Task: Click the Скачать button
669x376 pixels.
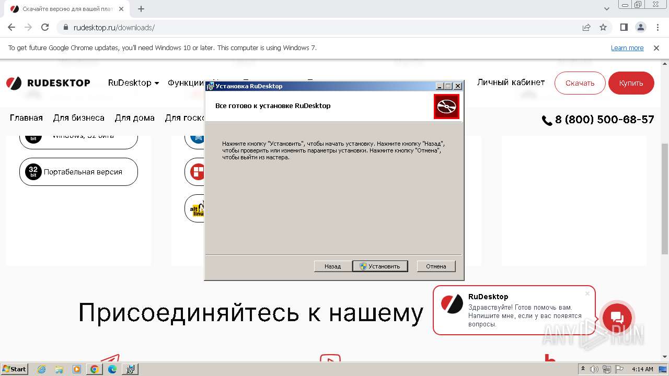Action: click(x=580, y=83)
